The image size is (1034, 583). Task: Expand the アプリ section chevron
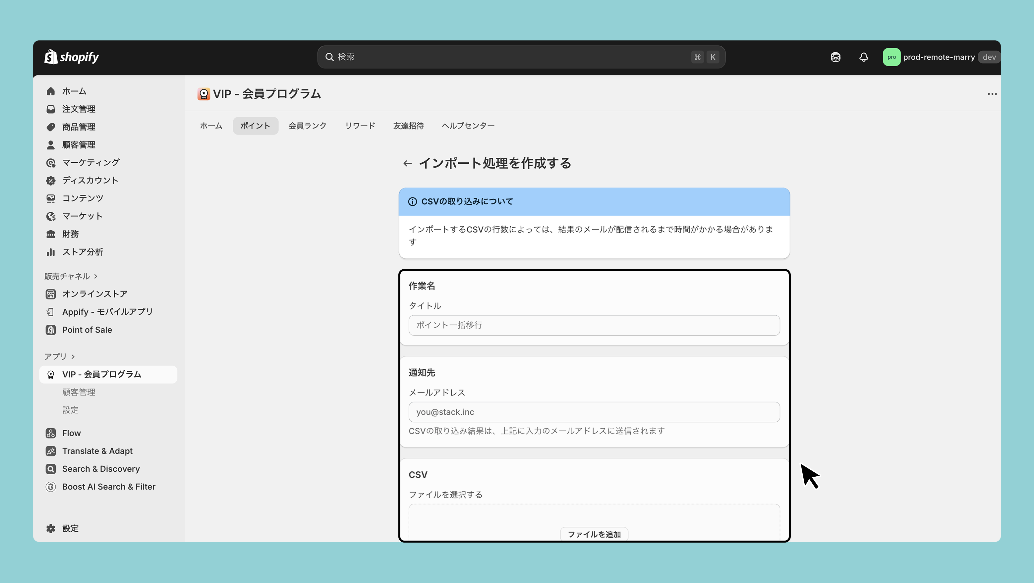(x=73, y=356)
